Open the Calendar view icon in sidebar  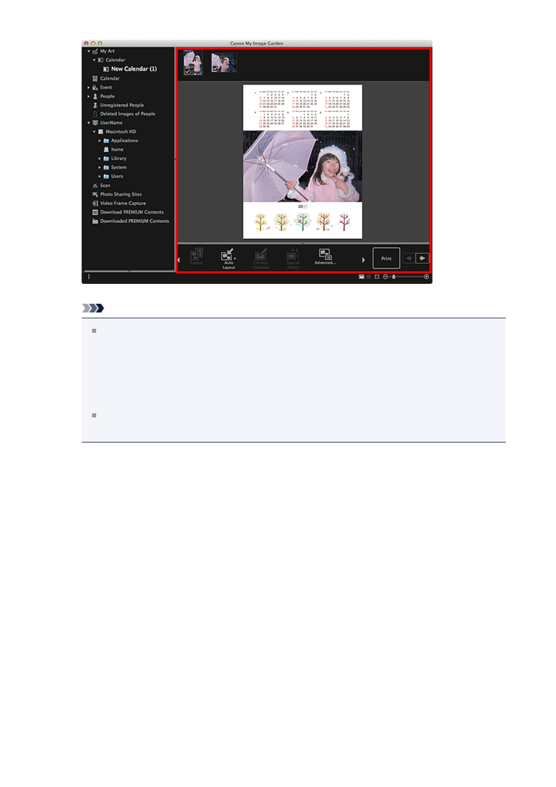[x=95, y=78]
